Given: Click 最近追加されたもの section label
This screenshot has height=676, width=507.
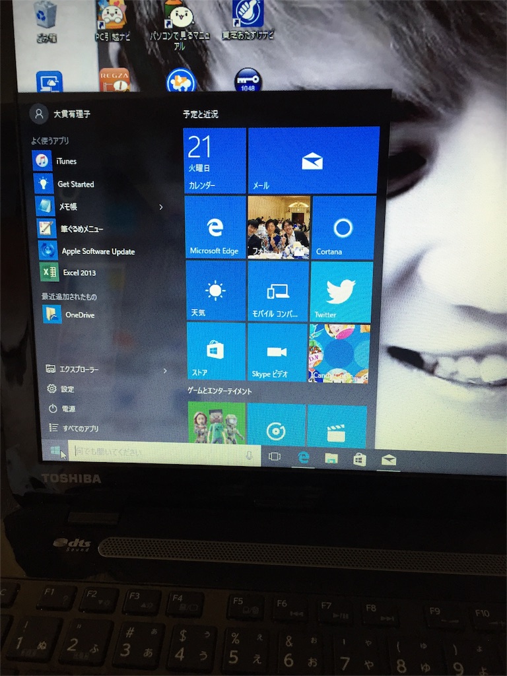Looking at the screenshot, I should [69, 296].
